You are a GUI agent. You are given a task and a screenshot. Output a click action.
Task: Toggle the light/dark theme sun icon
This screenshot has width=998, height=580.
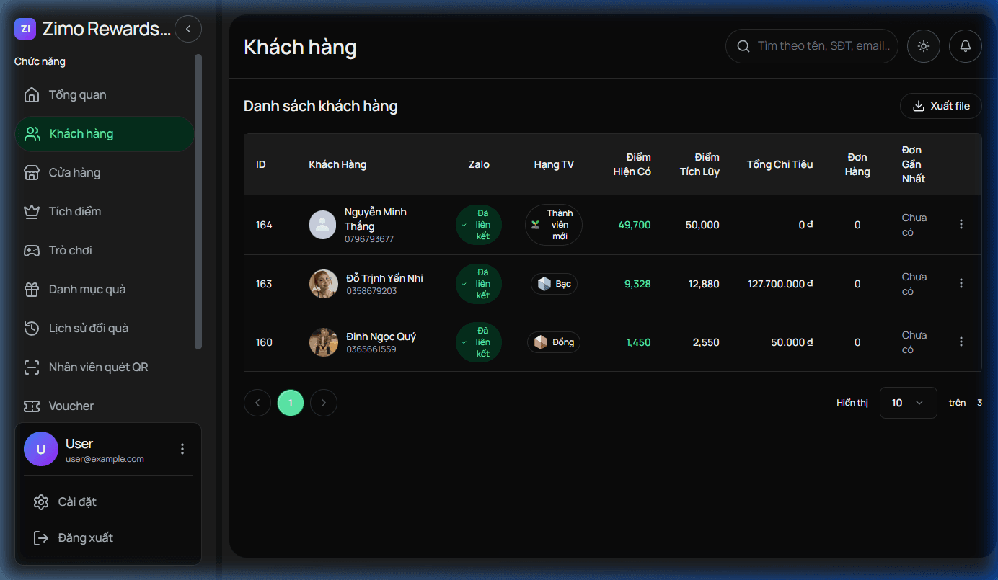point(924,46)
